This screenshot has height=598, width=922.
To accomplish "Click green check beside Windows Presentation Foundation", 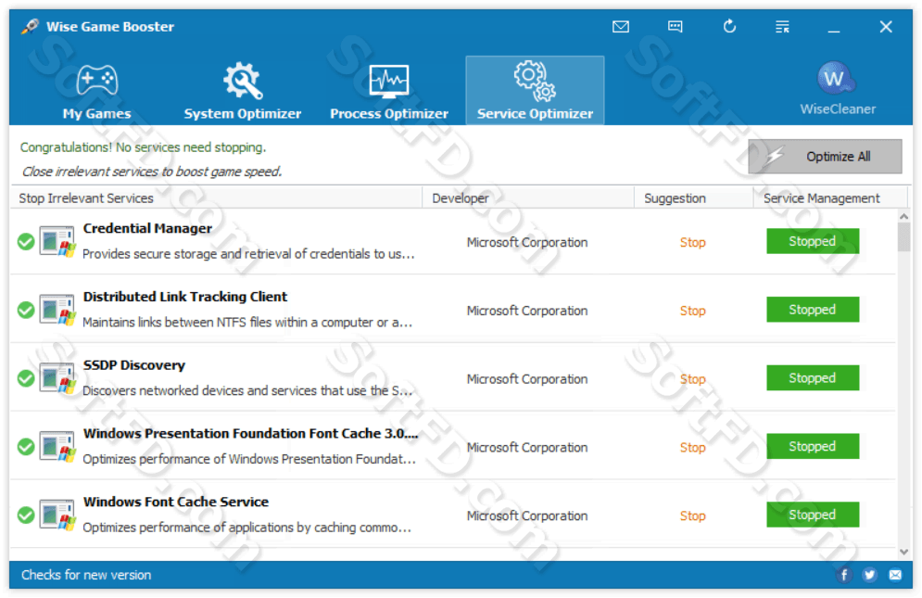I will 26,447.
